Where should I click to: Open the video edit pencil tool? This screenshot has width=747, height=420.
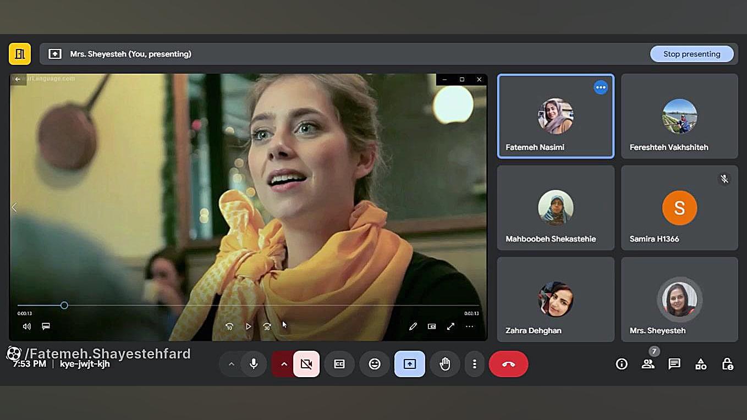coord(413,327)
